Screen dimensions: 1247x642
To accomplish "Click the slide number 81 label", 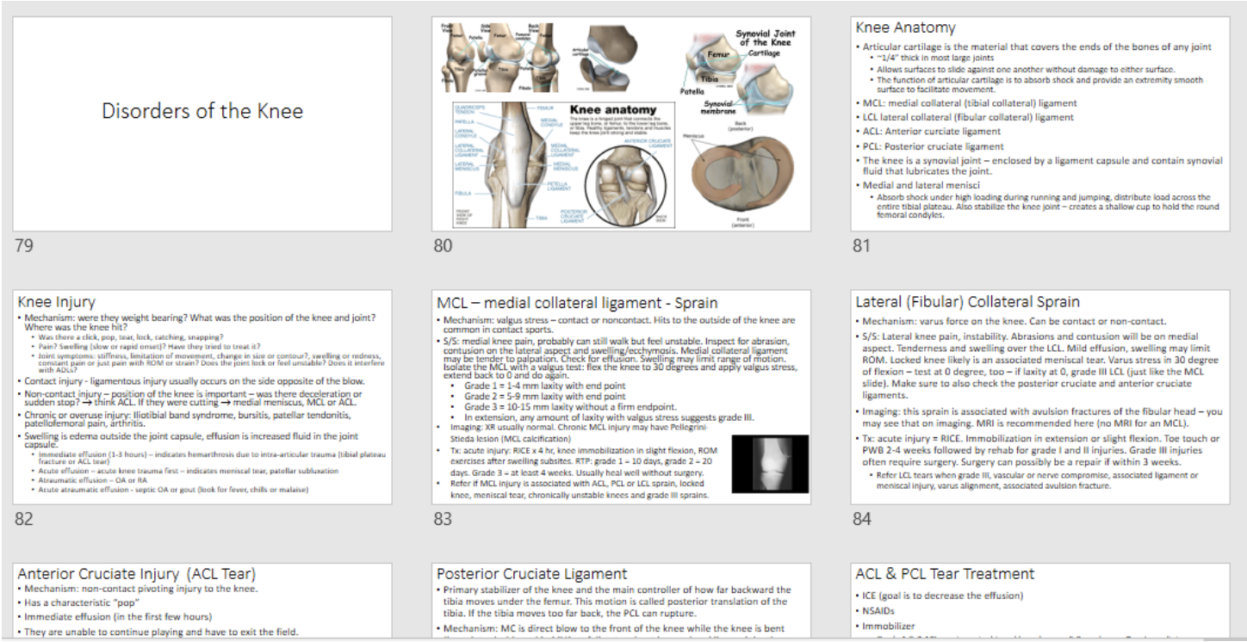I will point(861,246).
